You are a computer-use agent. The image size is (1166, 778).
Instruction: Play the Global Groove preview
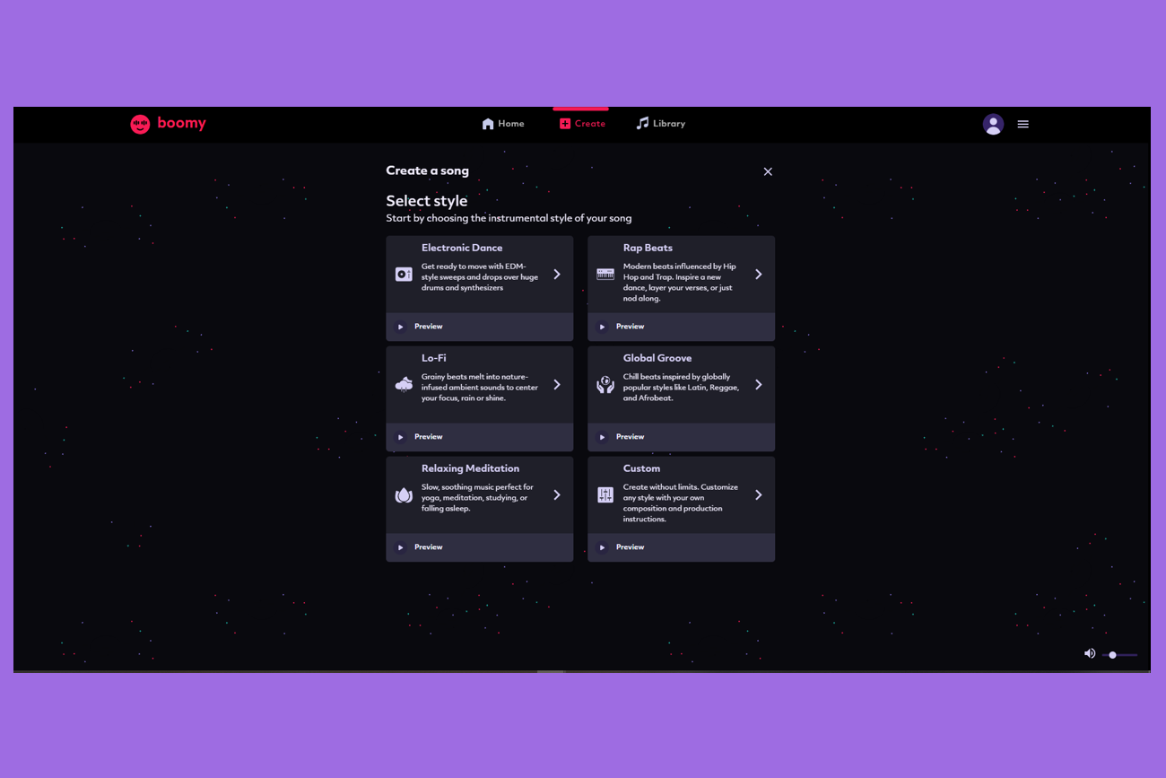[x=603, y=437]
